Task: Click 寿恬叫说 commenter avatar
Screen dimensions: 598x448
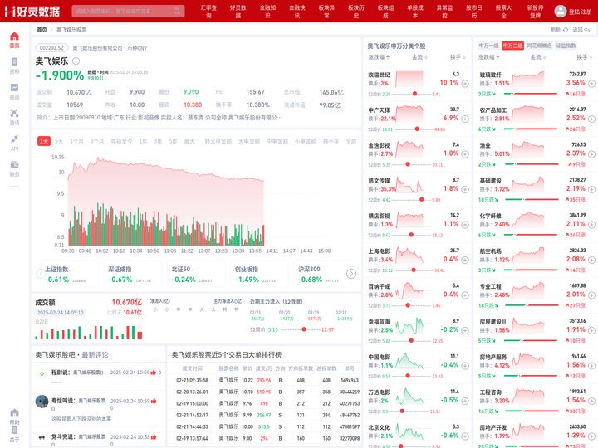Action: tap(42, 402)
